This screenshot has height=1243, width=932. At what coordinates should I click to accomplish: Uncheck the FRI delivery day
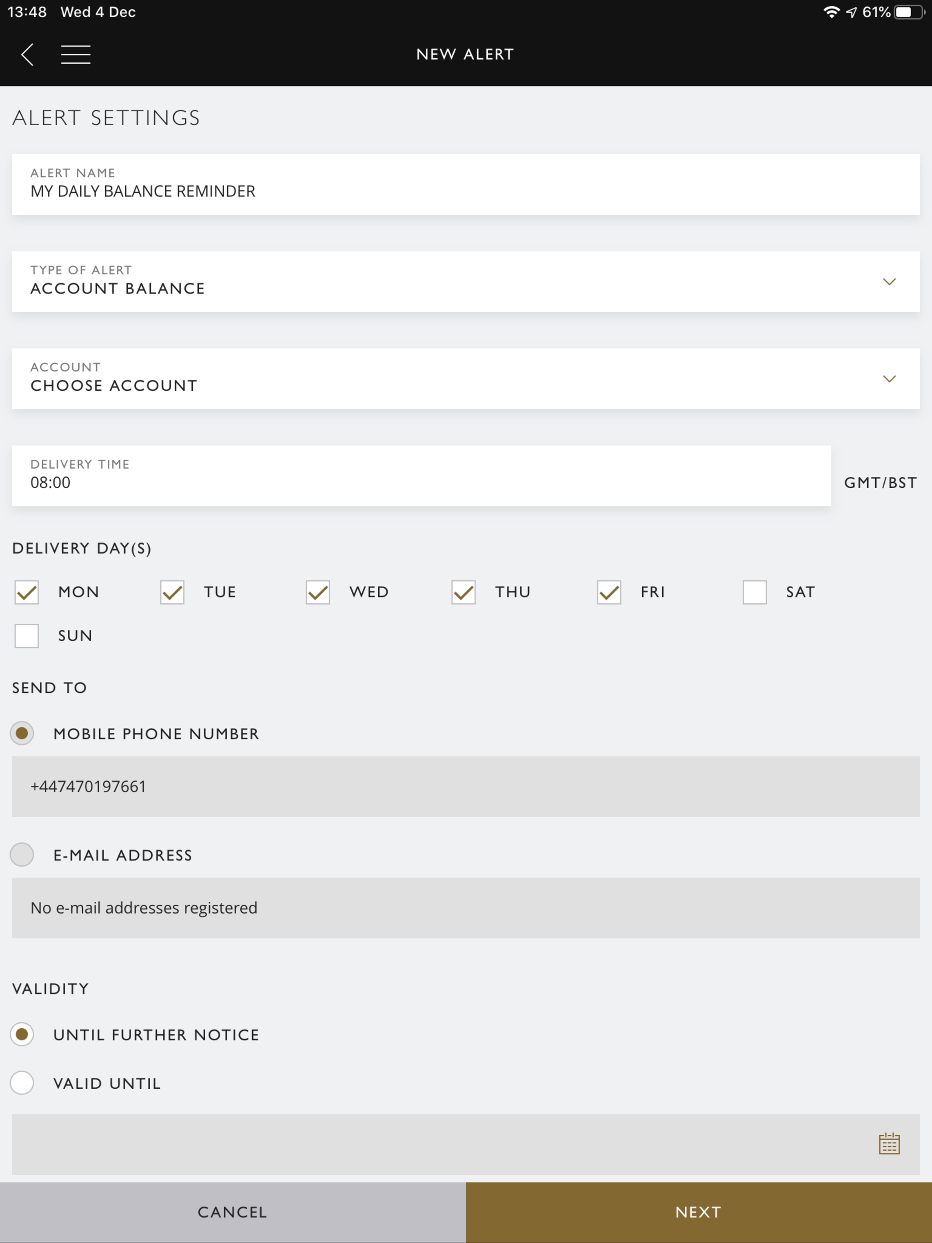[609, 592]
